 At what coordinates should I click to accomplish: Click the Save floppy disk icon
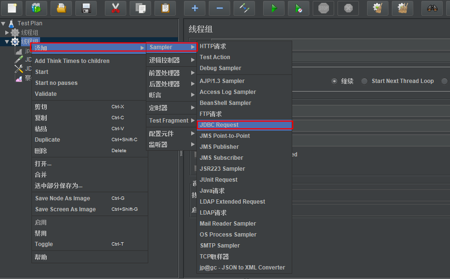[x=86, y=8]
